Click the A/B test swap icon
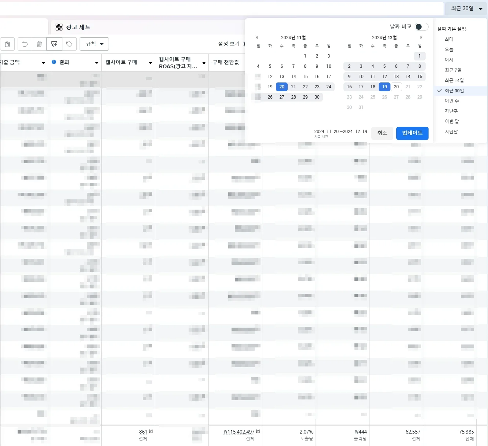This screenshot has width=488, height=446. 54,44
